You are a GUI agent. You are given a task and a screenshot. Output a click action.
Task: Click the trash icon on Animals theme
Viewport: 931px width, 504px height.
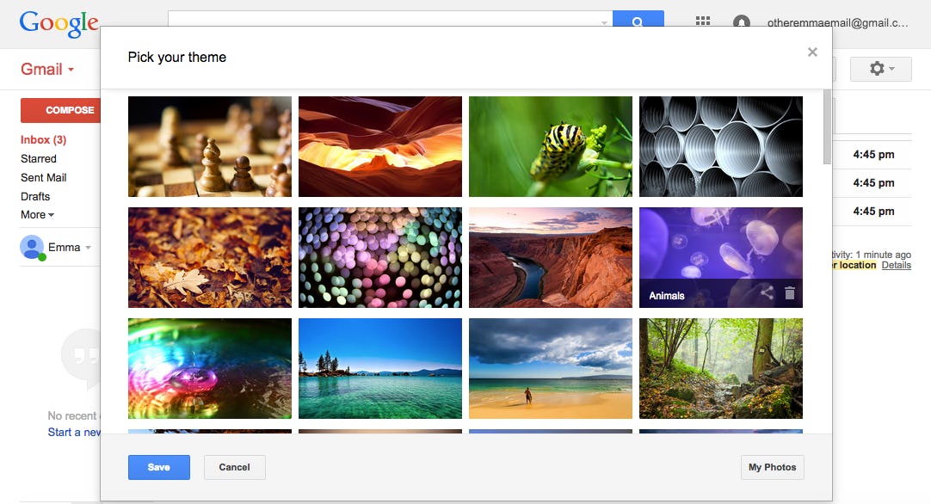click(x=790, y=294)
